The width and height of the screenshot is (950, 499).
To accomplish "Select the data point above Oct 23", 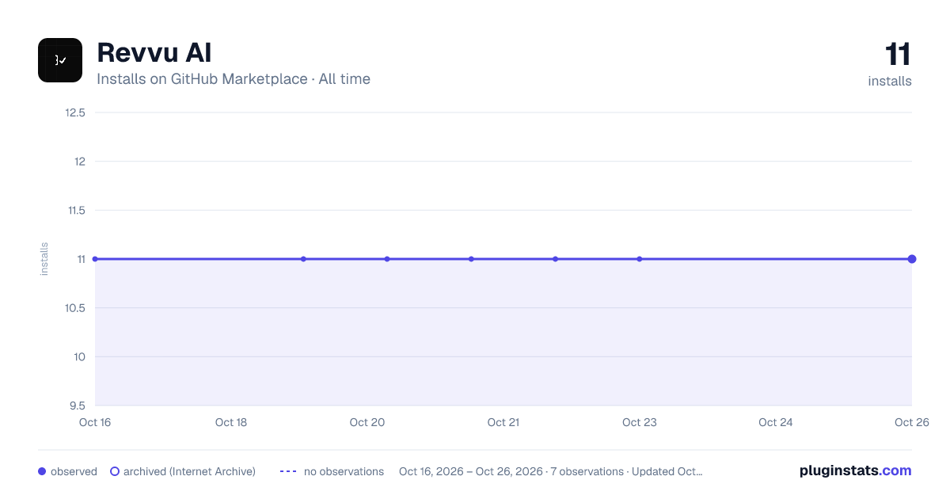I will point(640,259).
